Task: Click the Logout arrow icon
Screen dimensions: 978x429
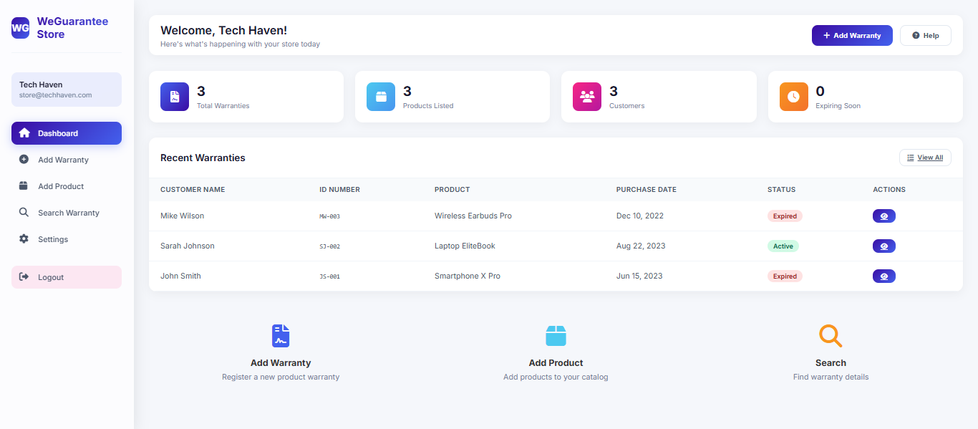Action: [x=24, y=277]
